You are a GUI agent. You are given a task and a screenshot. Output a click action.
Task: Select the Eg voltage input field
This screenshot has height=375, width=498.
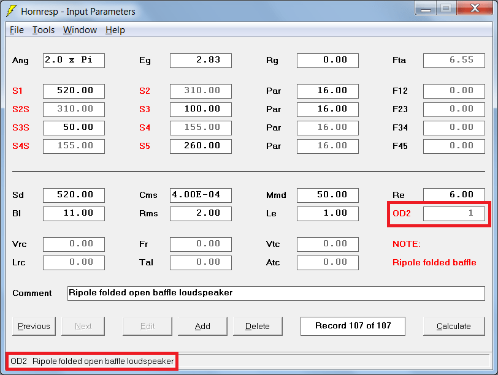201,61
